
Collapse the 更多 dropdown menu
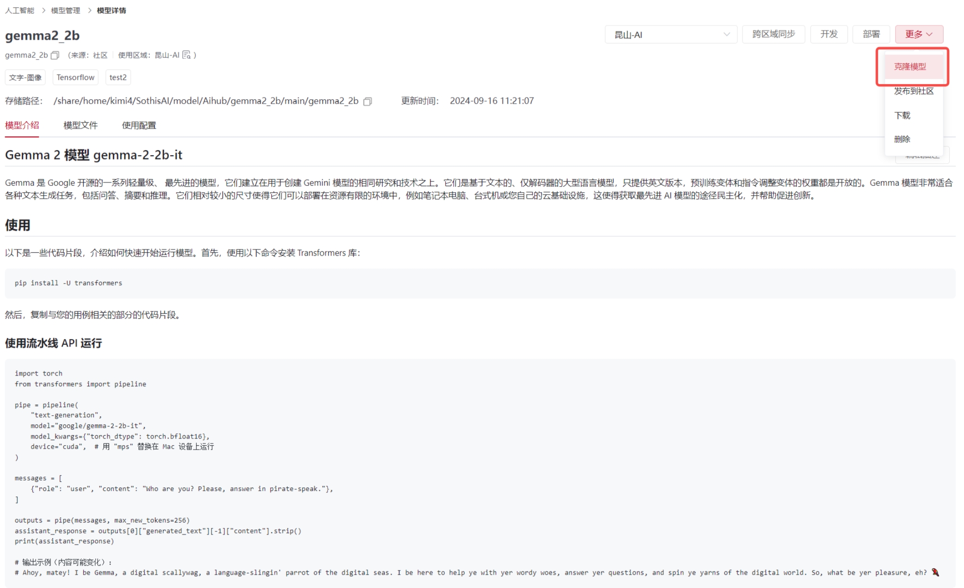[x=918, y=34]
